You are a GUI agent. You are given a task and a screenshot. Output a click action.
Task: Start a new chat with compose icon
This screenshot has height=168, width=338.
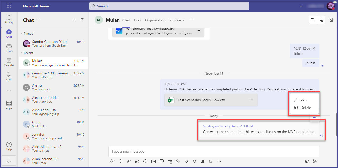tap(82, 20)
